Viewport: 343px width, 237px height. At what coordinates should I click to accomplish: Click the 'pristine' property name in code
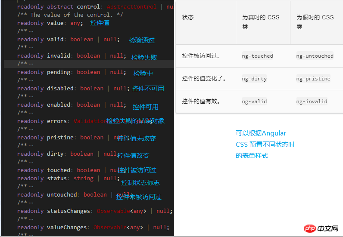tap(60, 137)
